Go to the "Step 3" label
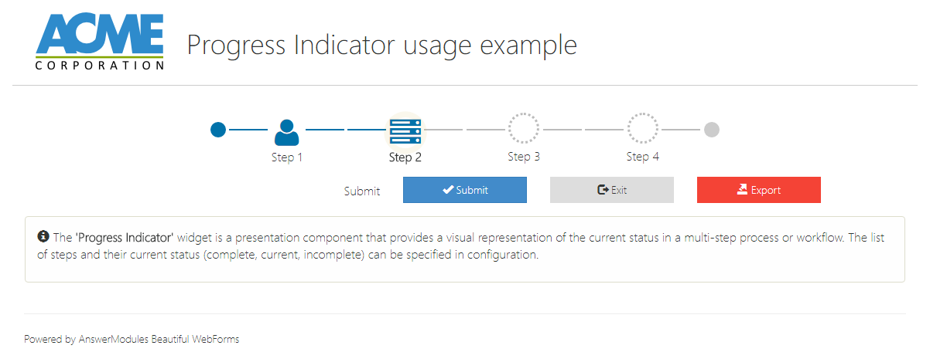This screenshot has height=352, width=930. pyautogui.click(x=524, y=157)
